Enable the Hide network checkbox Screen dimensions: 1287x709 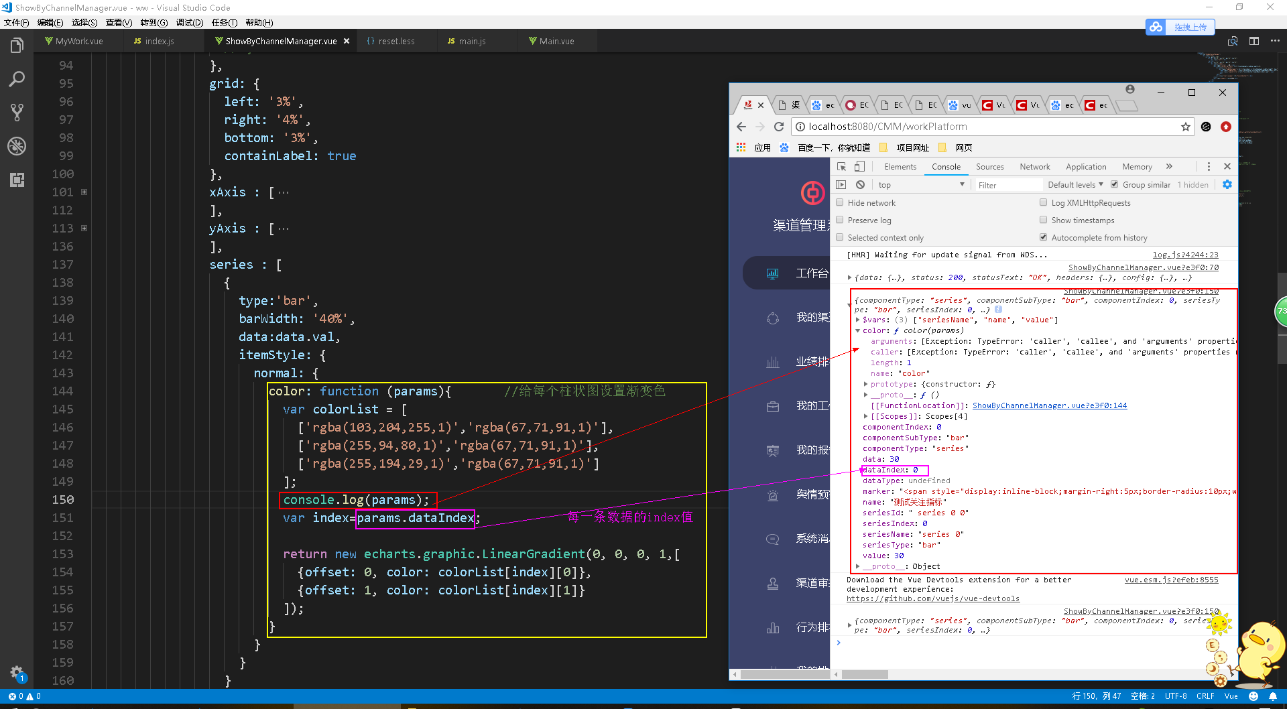click(839, 202)
